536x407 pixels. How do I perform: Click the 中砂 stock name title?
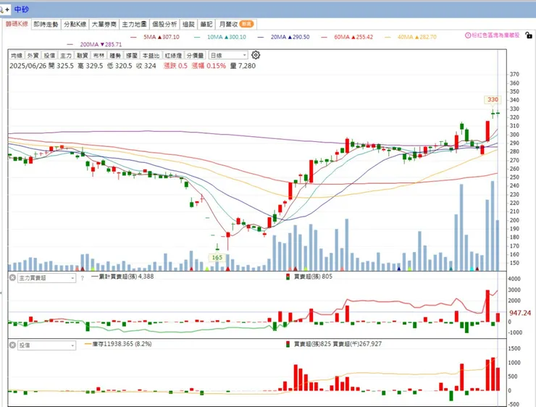pyautogui.click(x=22, y=9)
